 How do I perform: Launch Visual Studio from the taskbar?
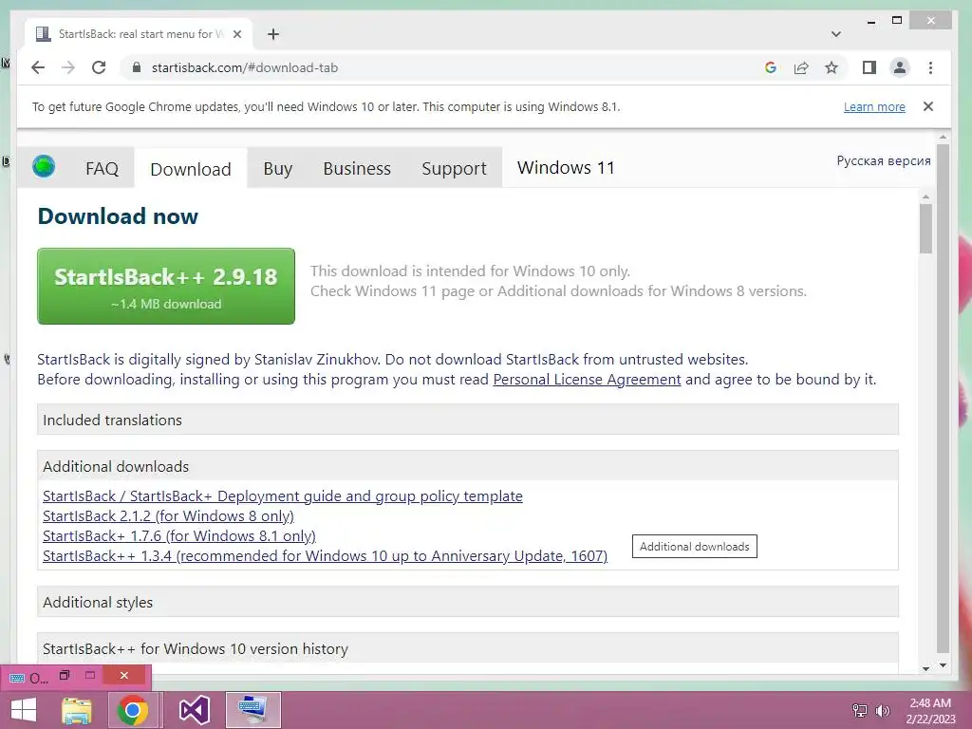pos(194,710)
